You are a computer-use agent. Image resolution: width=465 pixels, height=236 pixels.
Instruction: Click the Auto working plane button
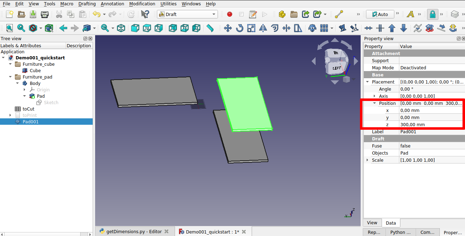pyautogui.click(x=380, y=14)
